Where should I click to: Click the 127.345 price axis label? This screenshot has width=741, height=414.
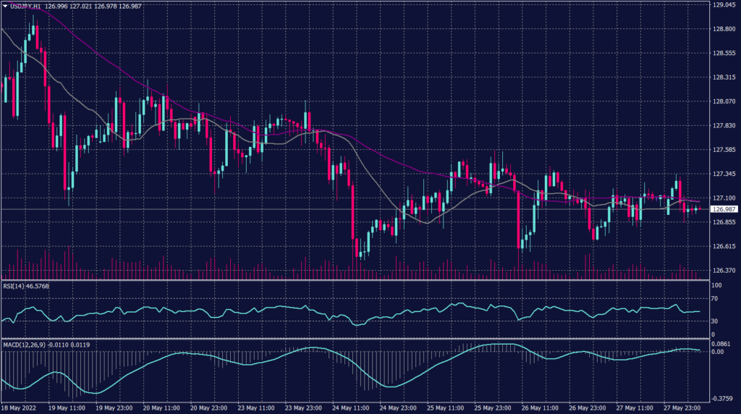coord(724,174)
